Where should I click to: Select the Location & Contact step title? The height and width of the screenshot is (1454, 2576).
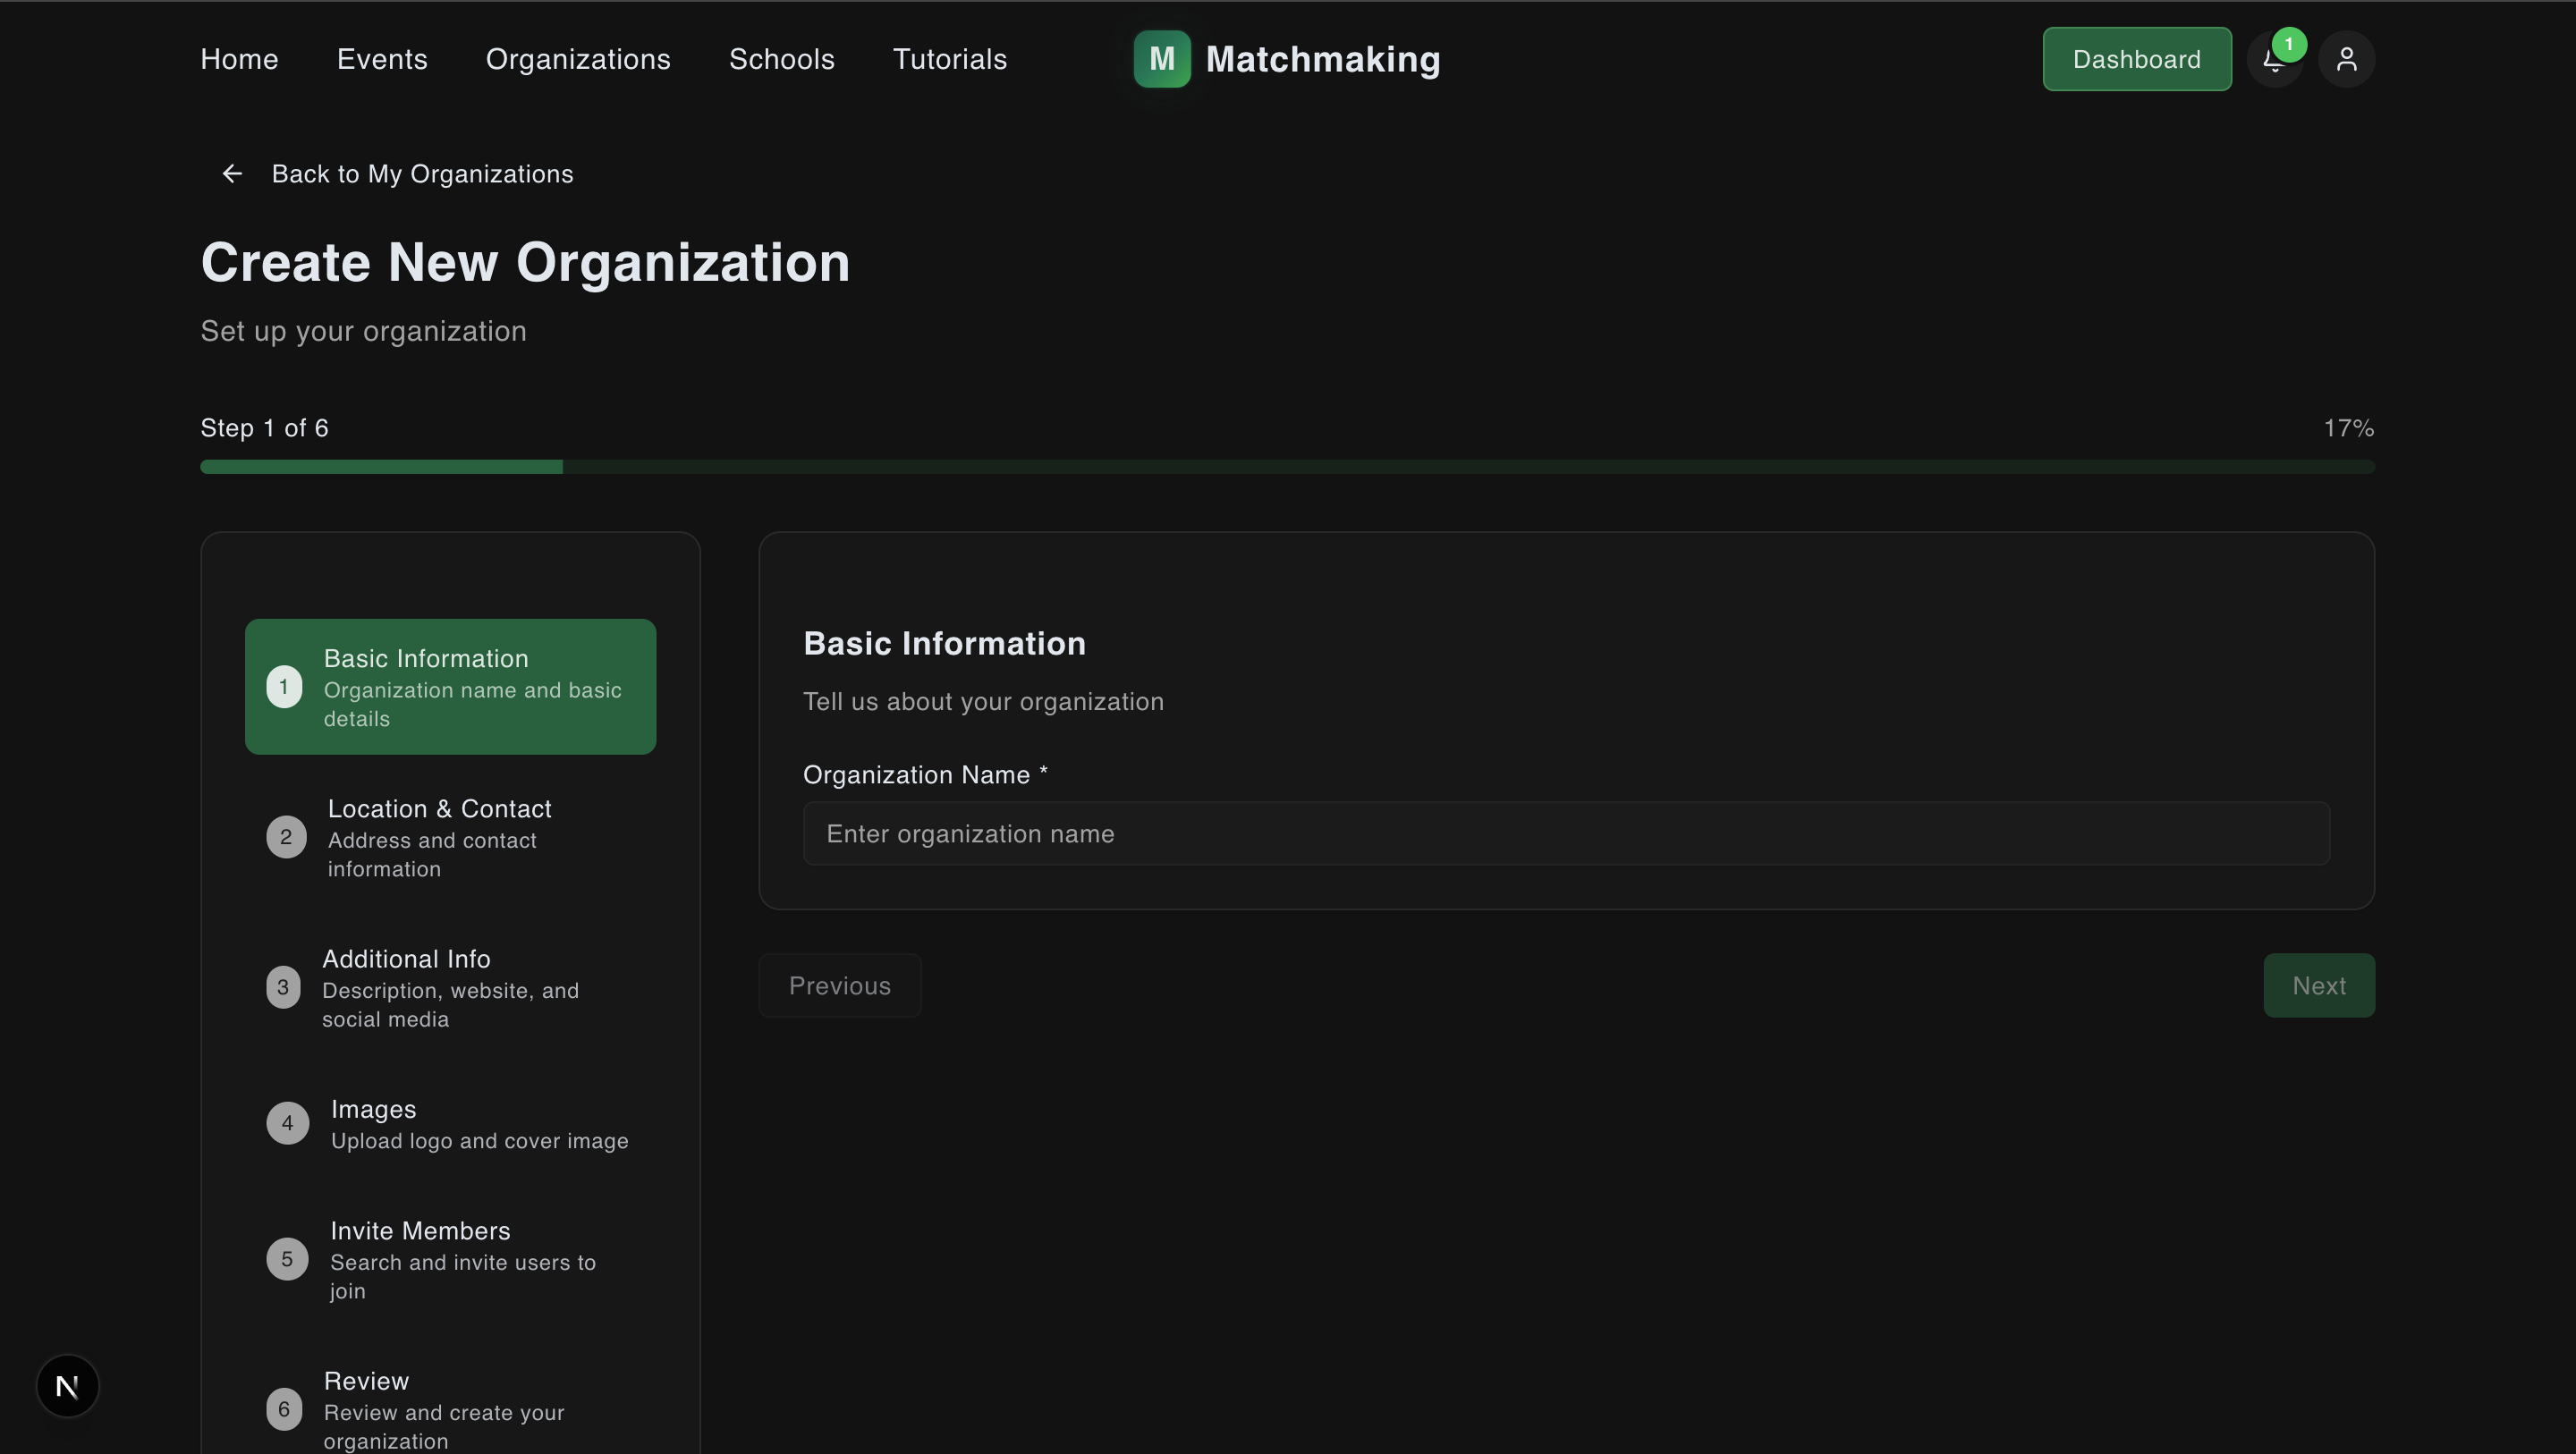pyautogui.click(x=440, y=808)
